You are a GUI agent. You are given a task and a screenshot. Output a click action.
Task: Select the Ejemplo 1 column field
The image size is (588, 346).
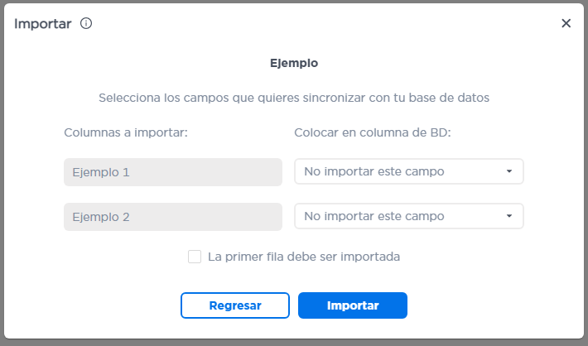click(x=173, y=172)
